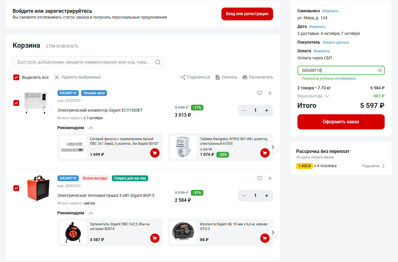The width and height of the screenshot is (398, 262).
Task: Click the quick add product input field
Action: coord(81,62)
